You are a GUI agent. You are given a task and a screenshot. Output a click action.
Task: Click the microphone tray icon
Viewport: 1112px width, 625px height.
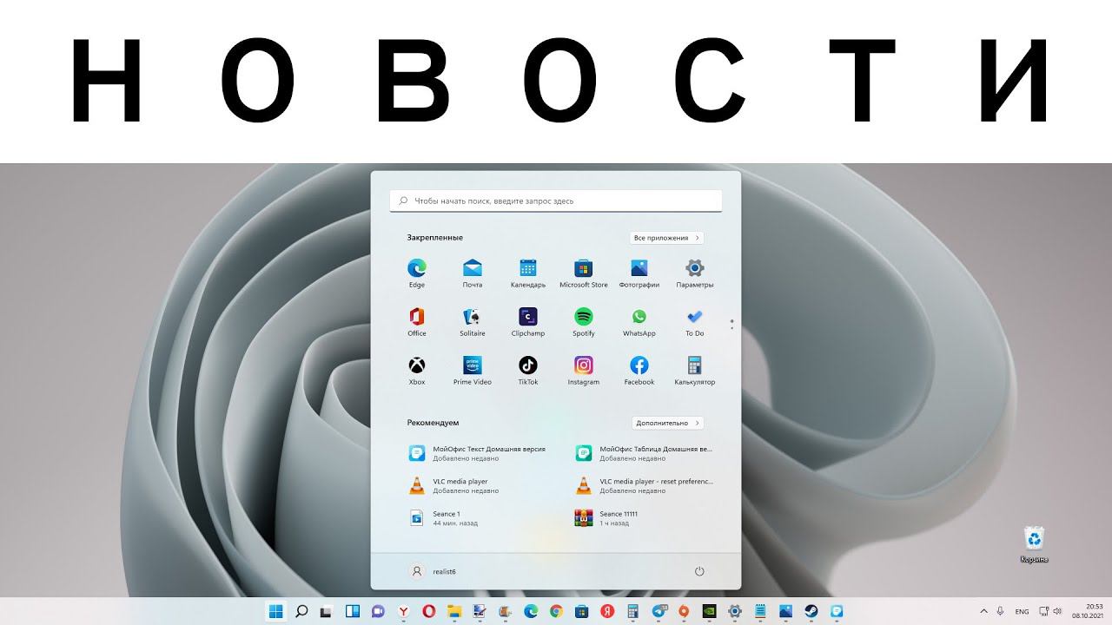[x=1001, y=611]
